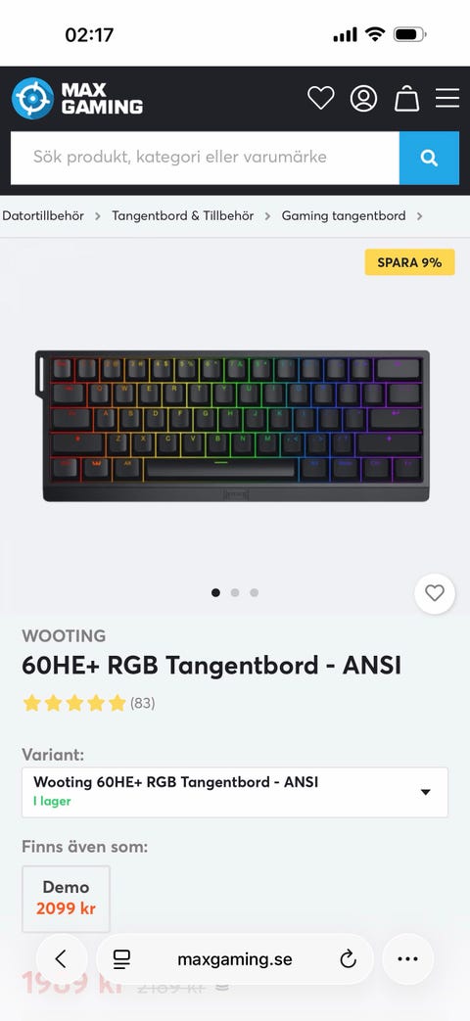Open the browser three-dots menu
Screen dimensions: 470x1021
click(407, 958)
